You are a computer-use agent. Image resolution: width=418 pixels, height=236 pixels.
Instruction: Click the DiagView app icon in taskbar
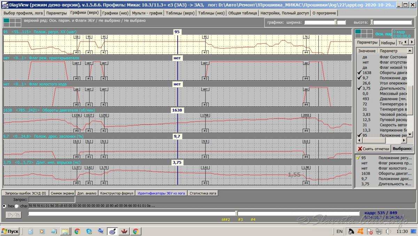112,231
